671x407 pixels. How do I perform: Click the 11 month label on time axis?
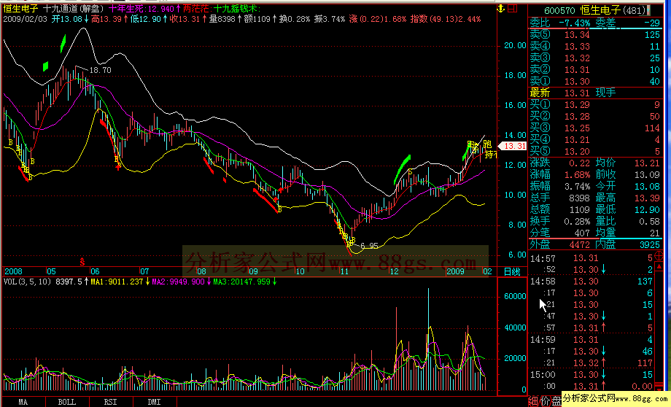point(344,271)
